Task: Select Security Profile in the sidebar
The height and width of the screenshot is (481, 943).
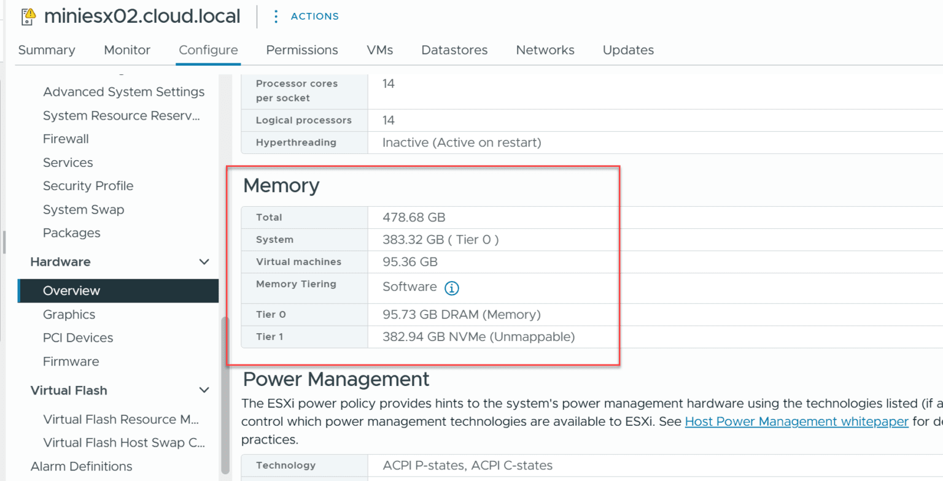Action: coord(88,185)
